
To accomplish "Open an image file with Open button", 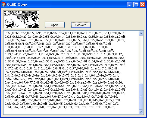I will pyautogui.click(x=55, y=25).
